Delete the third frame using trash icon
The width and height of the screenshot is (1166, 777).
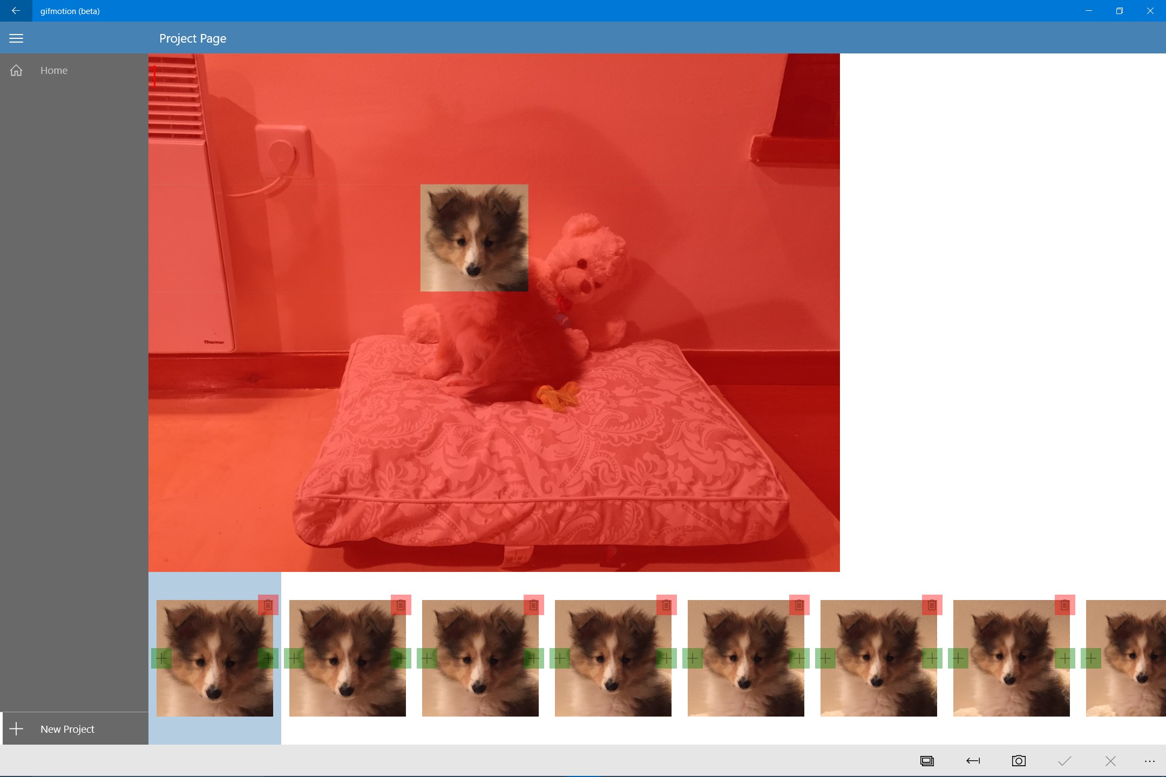pos(533,605)
